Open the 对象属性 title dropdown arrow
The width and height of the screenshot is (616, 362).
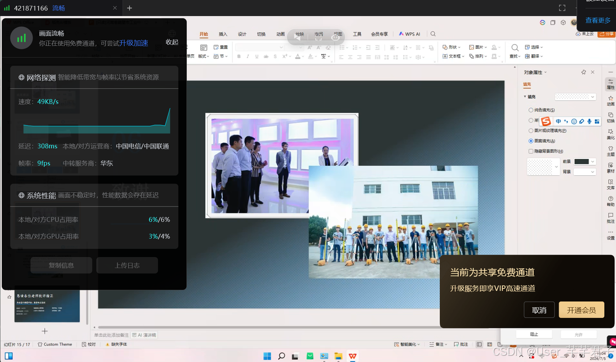tap(545, 72)
